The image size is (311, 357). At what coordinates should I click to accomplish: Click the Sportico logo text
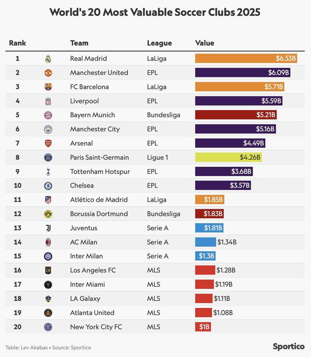(289, 347)
